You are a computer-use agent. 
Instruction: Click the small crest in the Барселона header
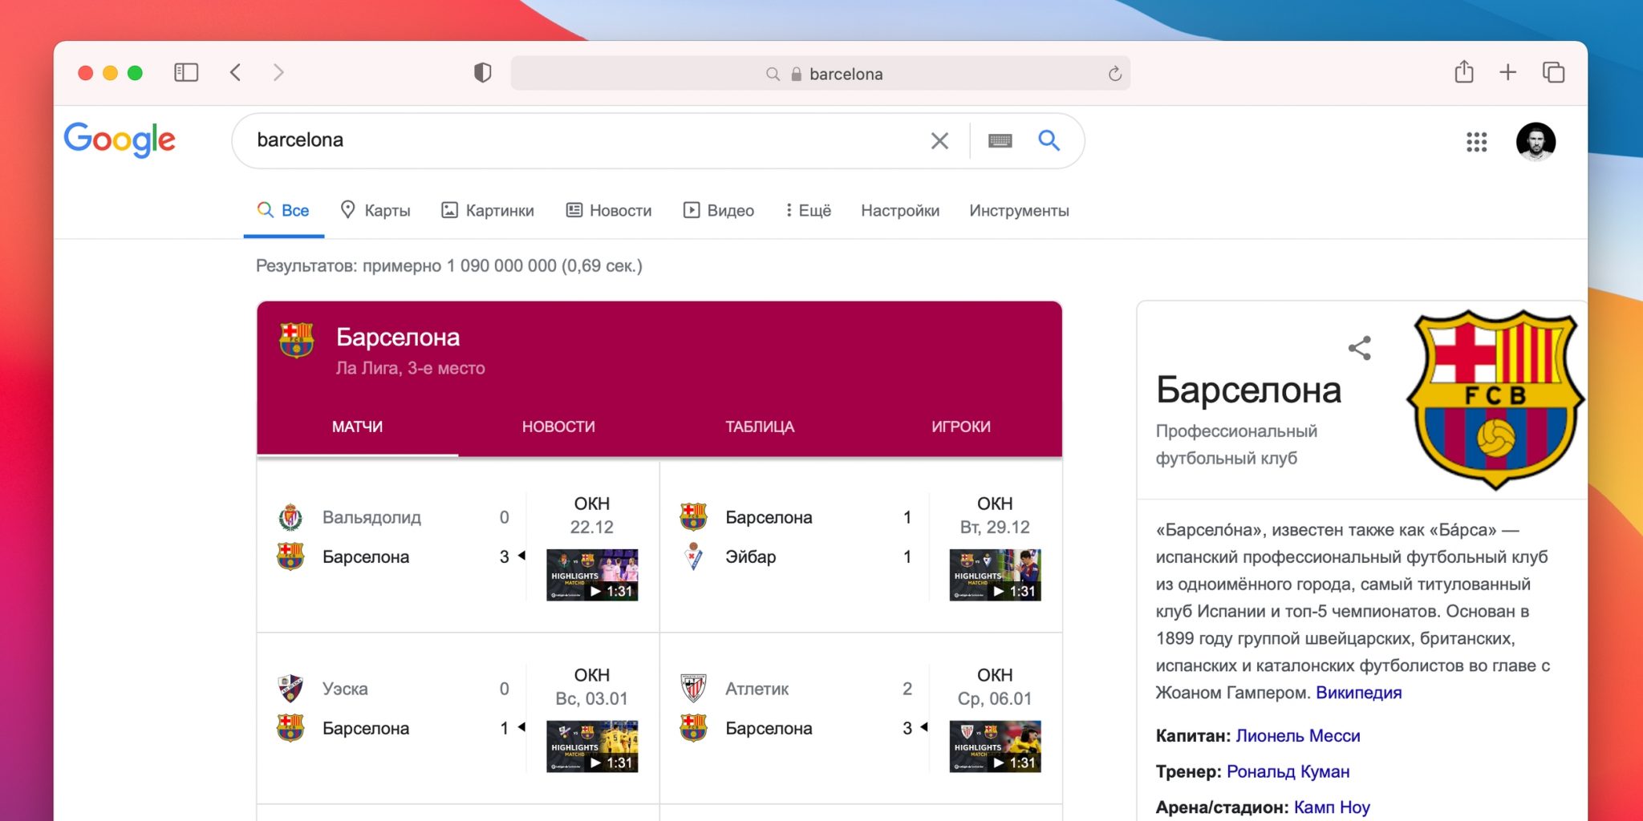click(296, 340)
